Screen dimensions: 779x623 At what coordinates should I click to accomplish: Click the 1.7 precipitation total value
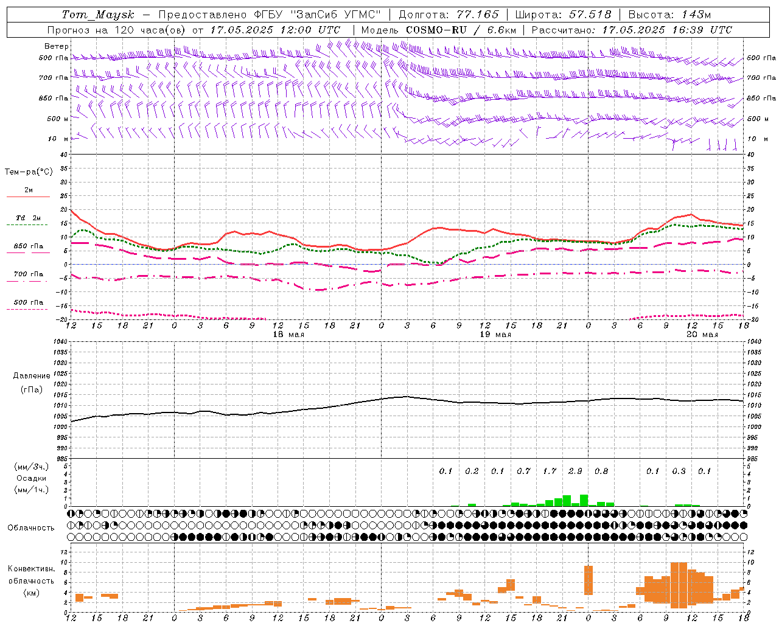[550, 471]
